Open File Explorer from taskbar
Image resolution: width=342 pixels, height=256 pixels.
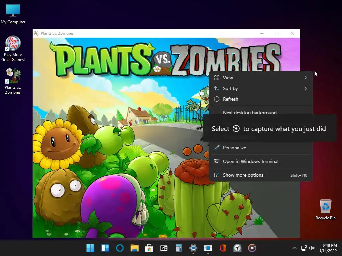(135, 248)
